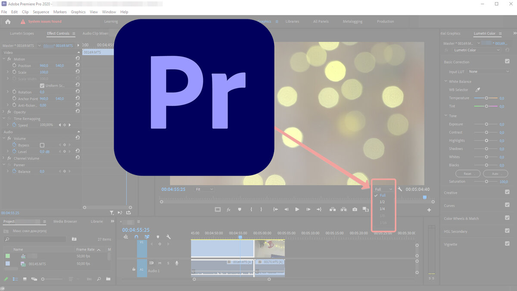
Task: Open program monitor settings wrench icon
Action: (400, 189)
